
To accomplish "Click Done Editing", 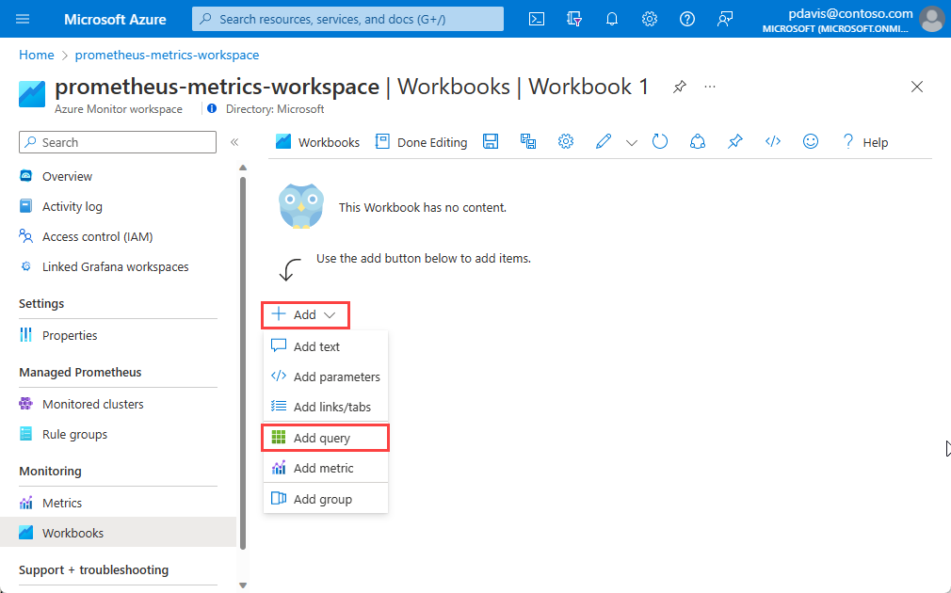I will coord(421,142).
